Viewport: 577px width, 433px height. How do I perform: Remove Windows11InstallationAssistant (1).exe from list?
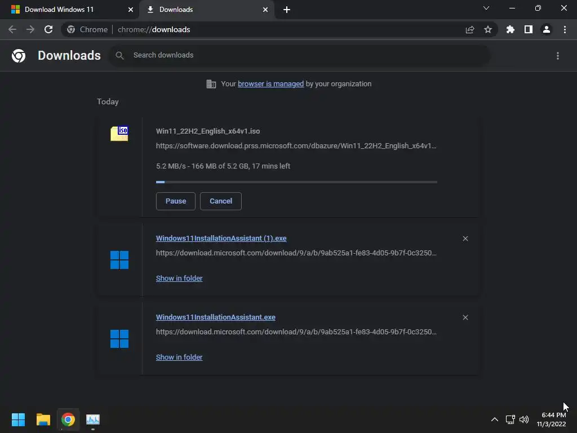[x=465, y=238]
